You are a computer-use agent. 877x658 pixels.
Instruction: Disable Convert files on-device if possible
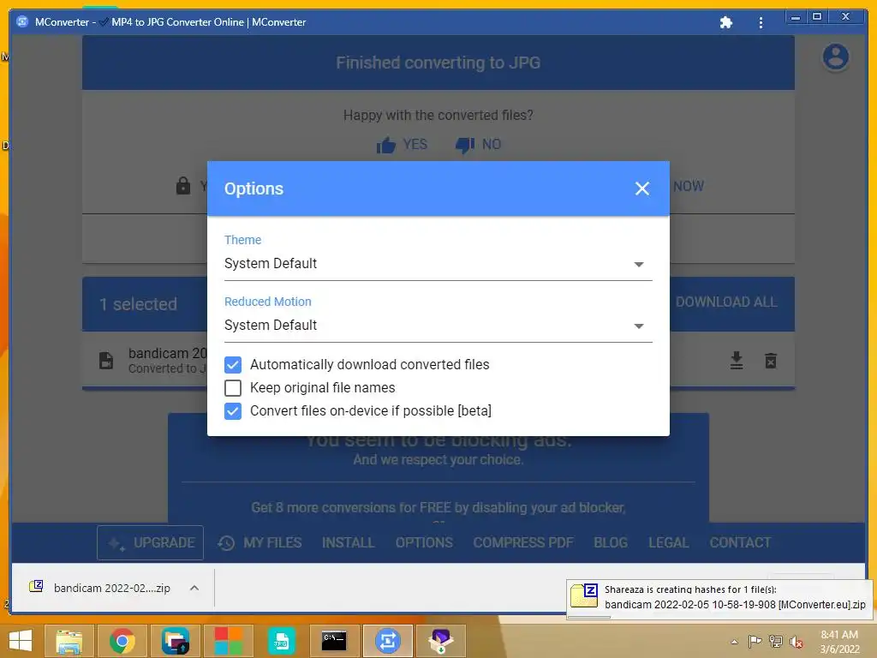pyautogui.click(x=233, y=411)
